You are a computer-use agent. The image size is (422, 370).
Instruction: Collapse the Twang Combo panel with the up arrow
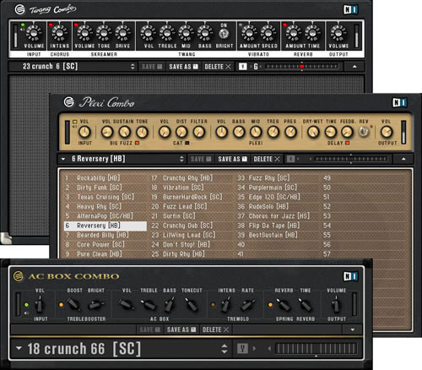354,67
